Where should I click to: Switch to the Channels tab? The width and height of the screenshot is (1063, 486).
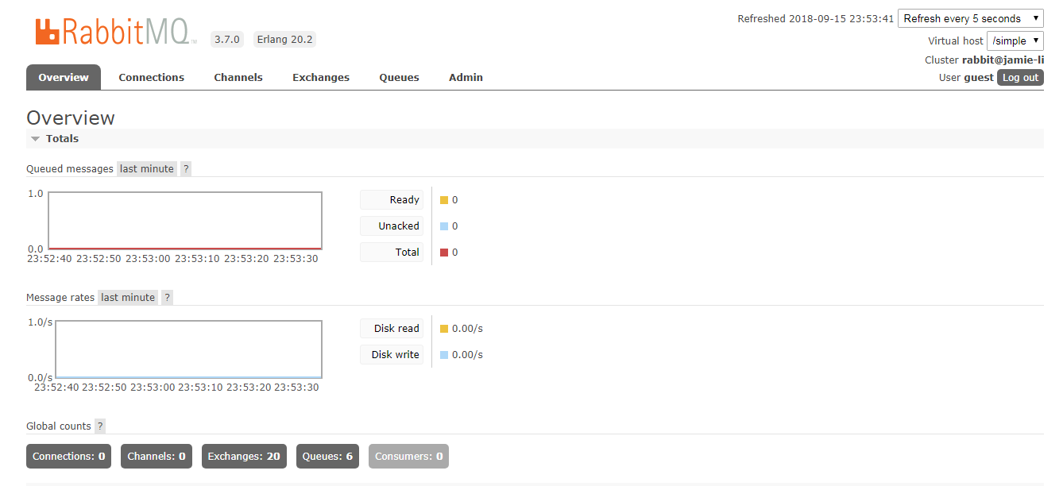click(238, 77)
